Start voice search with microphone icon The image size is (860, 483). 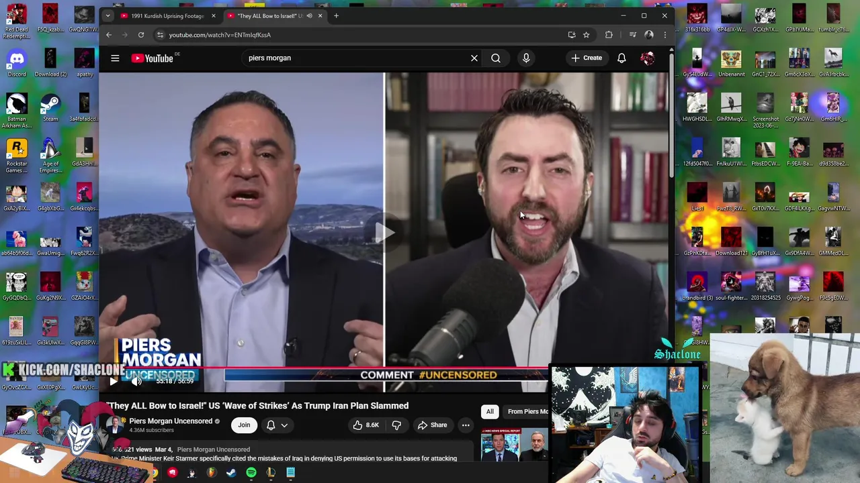pos(526,58)
